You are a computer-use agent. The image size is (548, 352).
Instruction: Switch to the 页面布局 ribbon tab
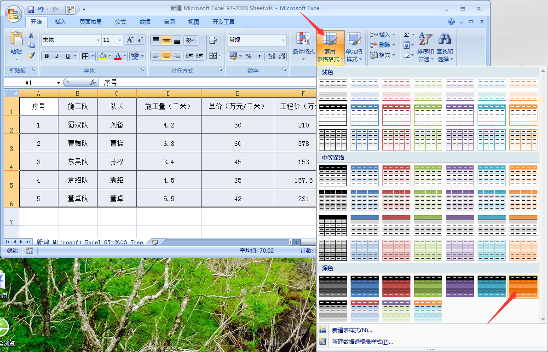point(91,22)
